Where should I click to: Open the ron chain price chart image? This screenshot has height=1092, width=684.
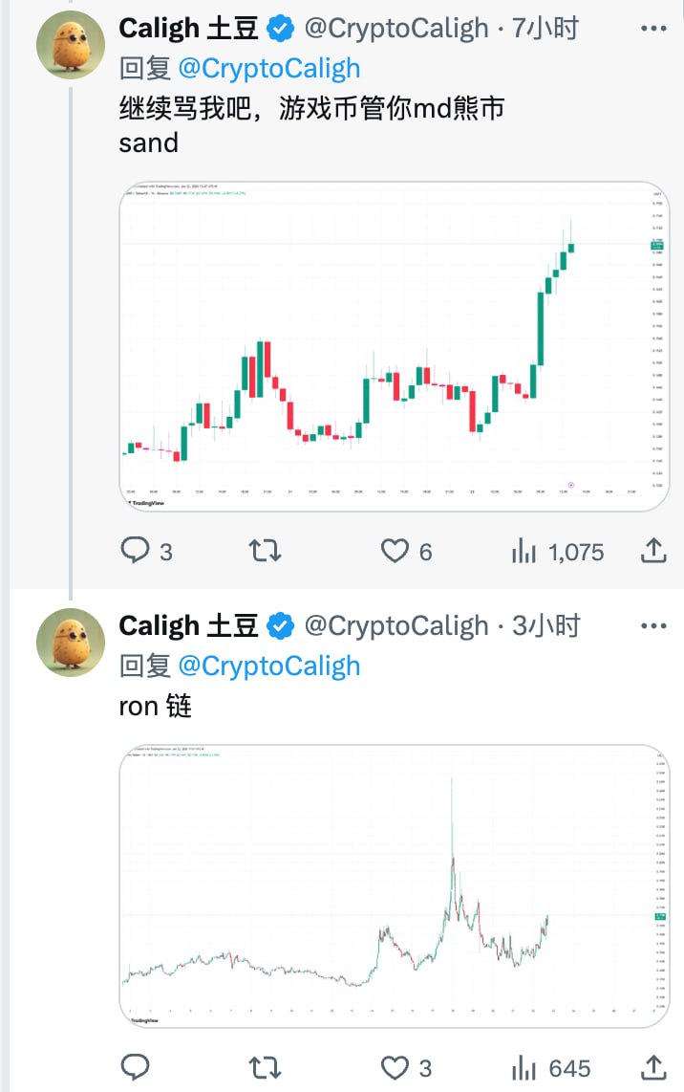tap(394, 885)
